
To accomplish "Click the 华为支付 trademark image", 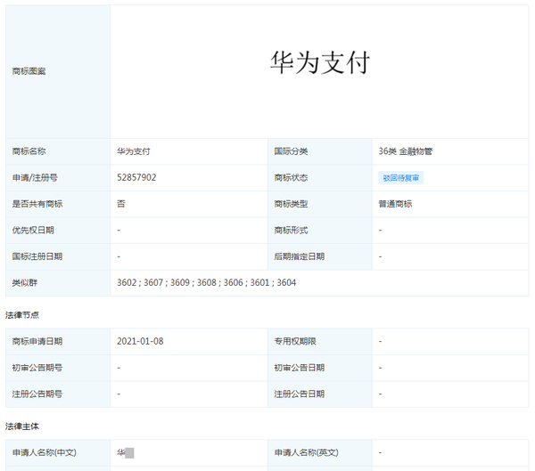I will pyautogui.click(x=320, y=62).
